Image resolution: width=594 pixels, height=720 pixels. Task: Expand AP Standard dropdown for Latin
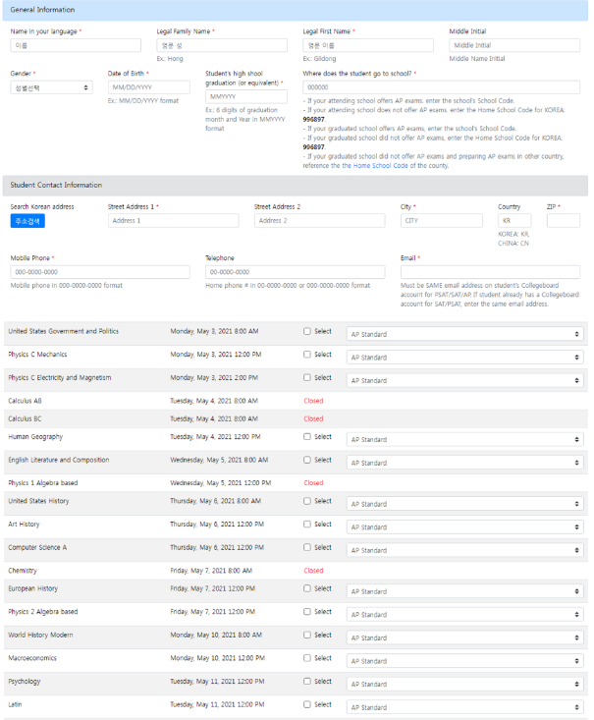(464, 707)
